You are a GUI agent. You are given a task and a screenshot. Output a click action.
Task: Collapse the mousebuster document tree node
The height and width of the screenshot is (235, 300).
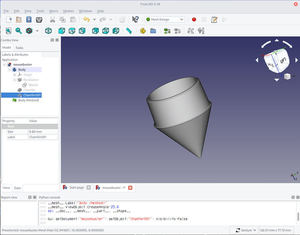(x=4, y=64)
